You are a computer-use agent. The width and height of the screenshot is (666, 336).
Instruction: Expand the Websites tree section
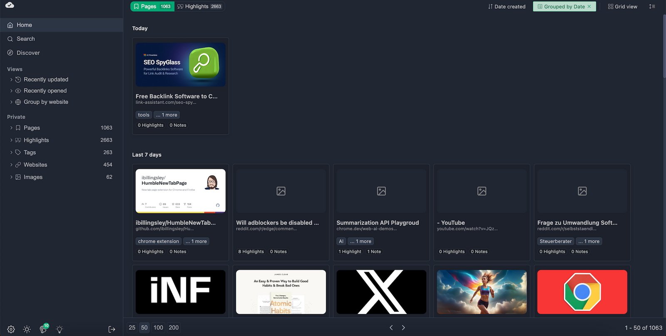pyautogui.click(x=11, y=165)
